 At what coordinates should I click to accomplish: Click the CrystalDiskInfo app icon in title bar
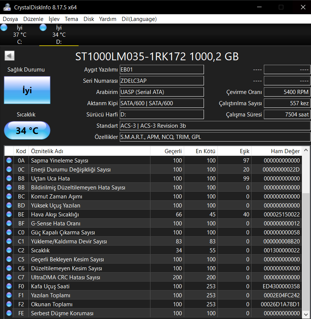point(7,7)
